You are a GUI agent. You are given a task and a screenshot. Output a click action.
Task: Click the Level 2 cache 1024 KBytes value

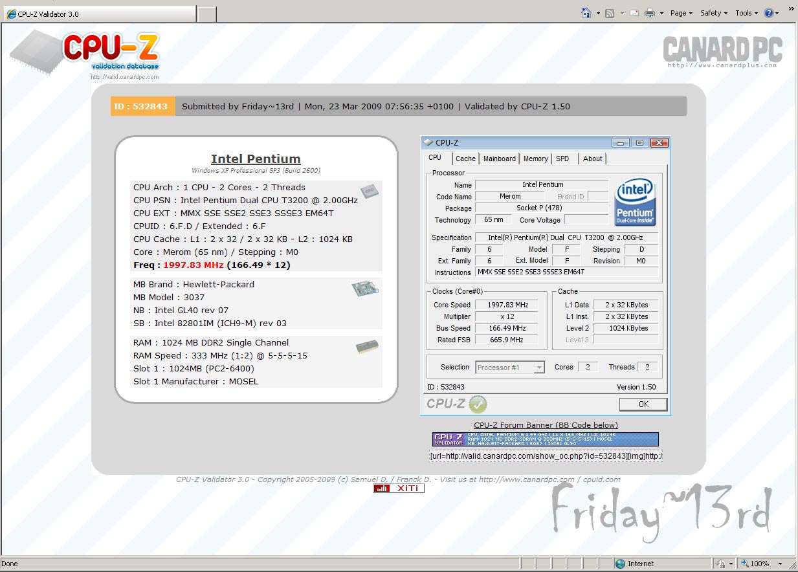[626, 328]
